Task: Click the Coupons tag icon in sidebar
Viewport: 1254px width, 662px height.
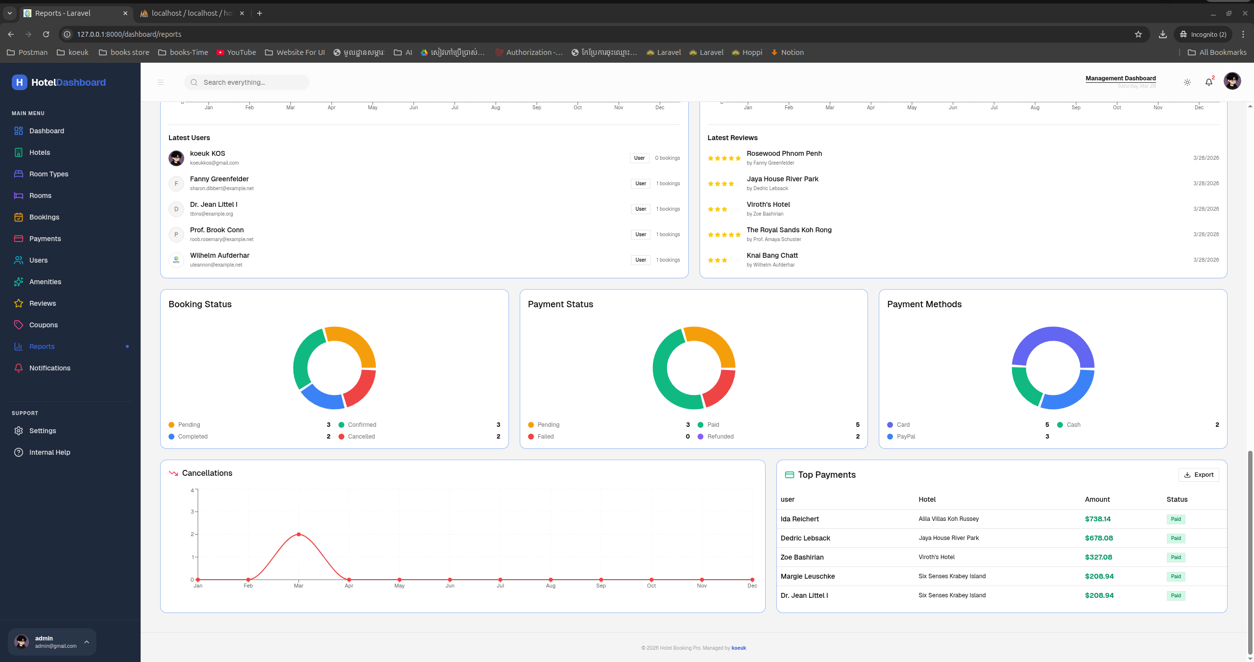Action: [19, 325]
